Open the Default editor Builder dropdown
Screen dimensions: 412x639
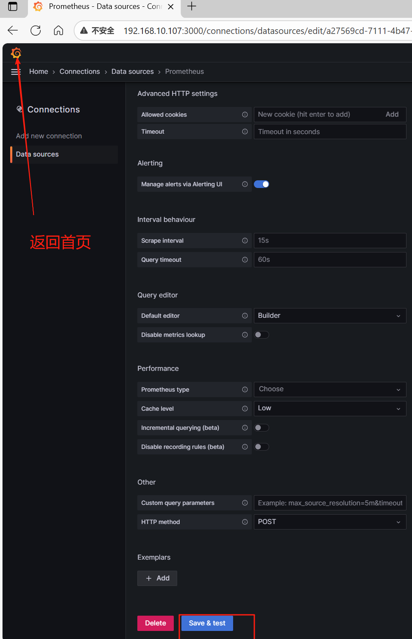(x=330, y=316)
